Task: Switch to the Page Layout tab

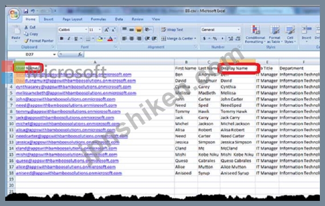Action: point(72,19)
